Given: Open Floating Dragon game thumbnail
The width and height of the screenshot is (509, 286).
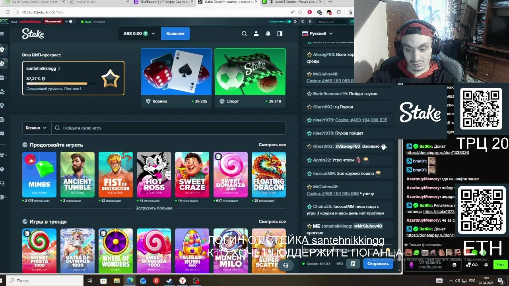Looking at the screenshot, I should coord(269,174).
